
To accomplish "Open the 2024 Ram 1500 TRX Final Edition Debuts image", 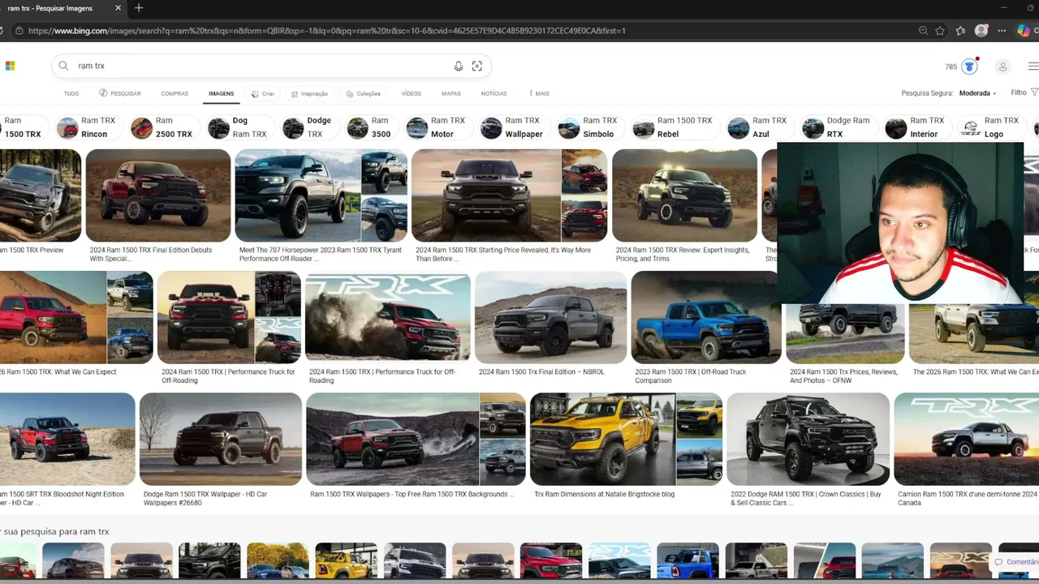I will (158, 195).
